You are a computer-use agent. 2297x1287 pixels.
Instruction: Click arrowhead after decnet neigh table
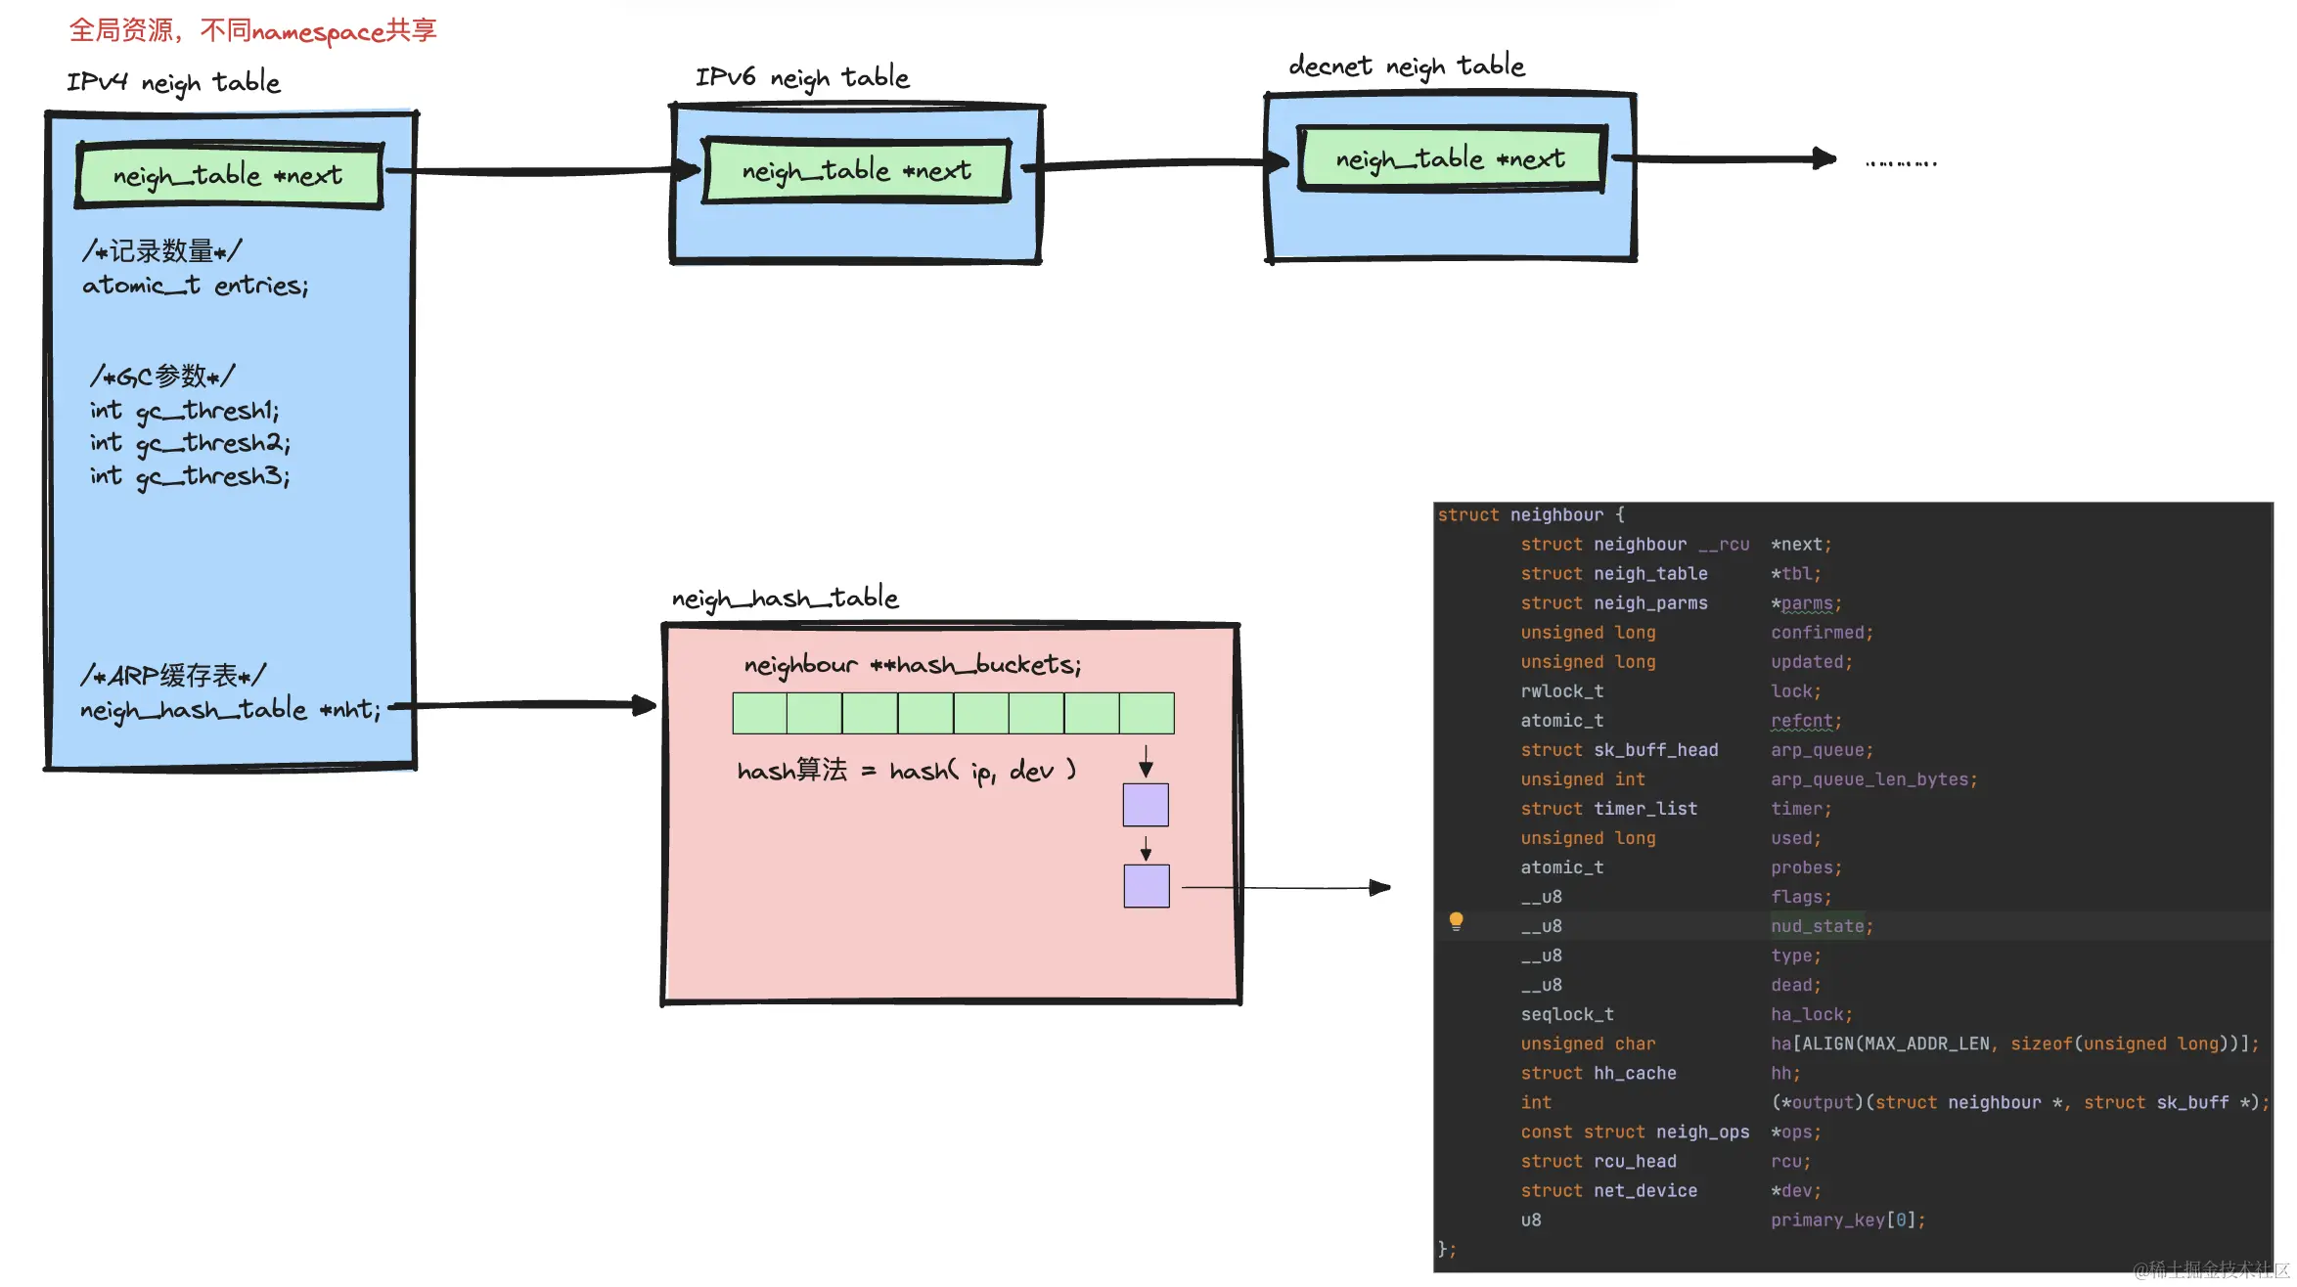click(1824, 158)
